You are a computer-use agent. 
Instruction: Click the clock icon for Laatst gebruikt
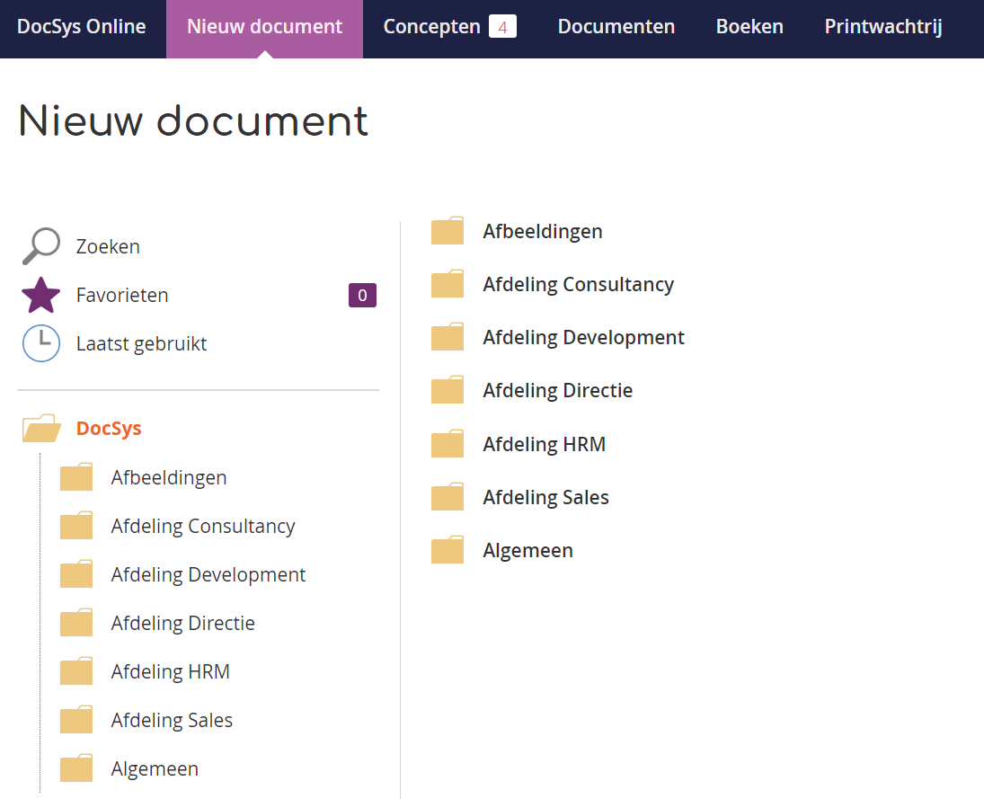[x=40, y=343]
